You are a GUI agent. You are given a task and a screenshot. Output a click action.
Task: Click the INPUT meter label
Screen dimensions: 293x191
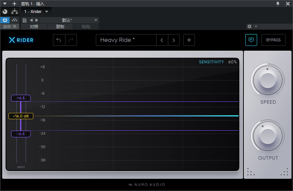(21, 167)
